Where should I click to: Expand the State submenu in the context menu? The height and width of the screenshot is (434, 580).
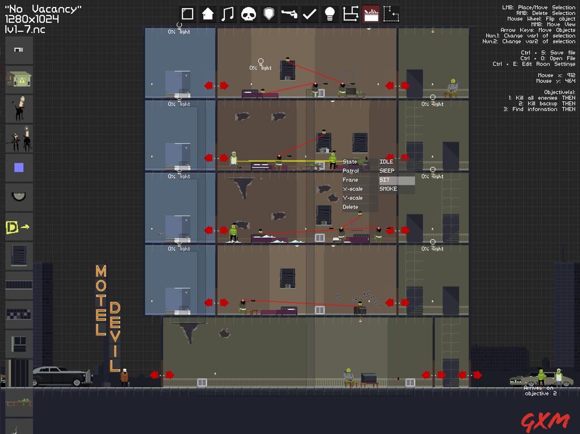[350, 162]
